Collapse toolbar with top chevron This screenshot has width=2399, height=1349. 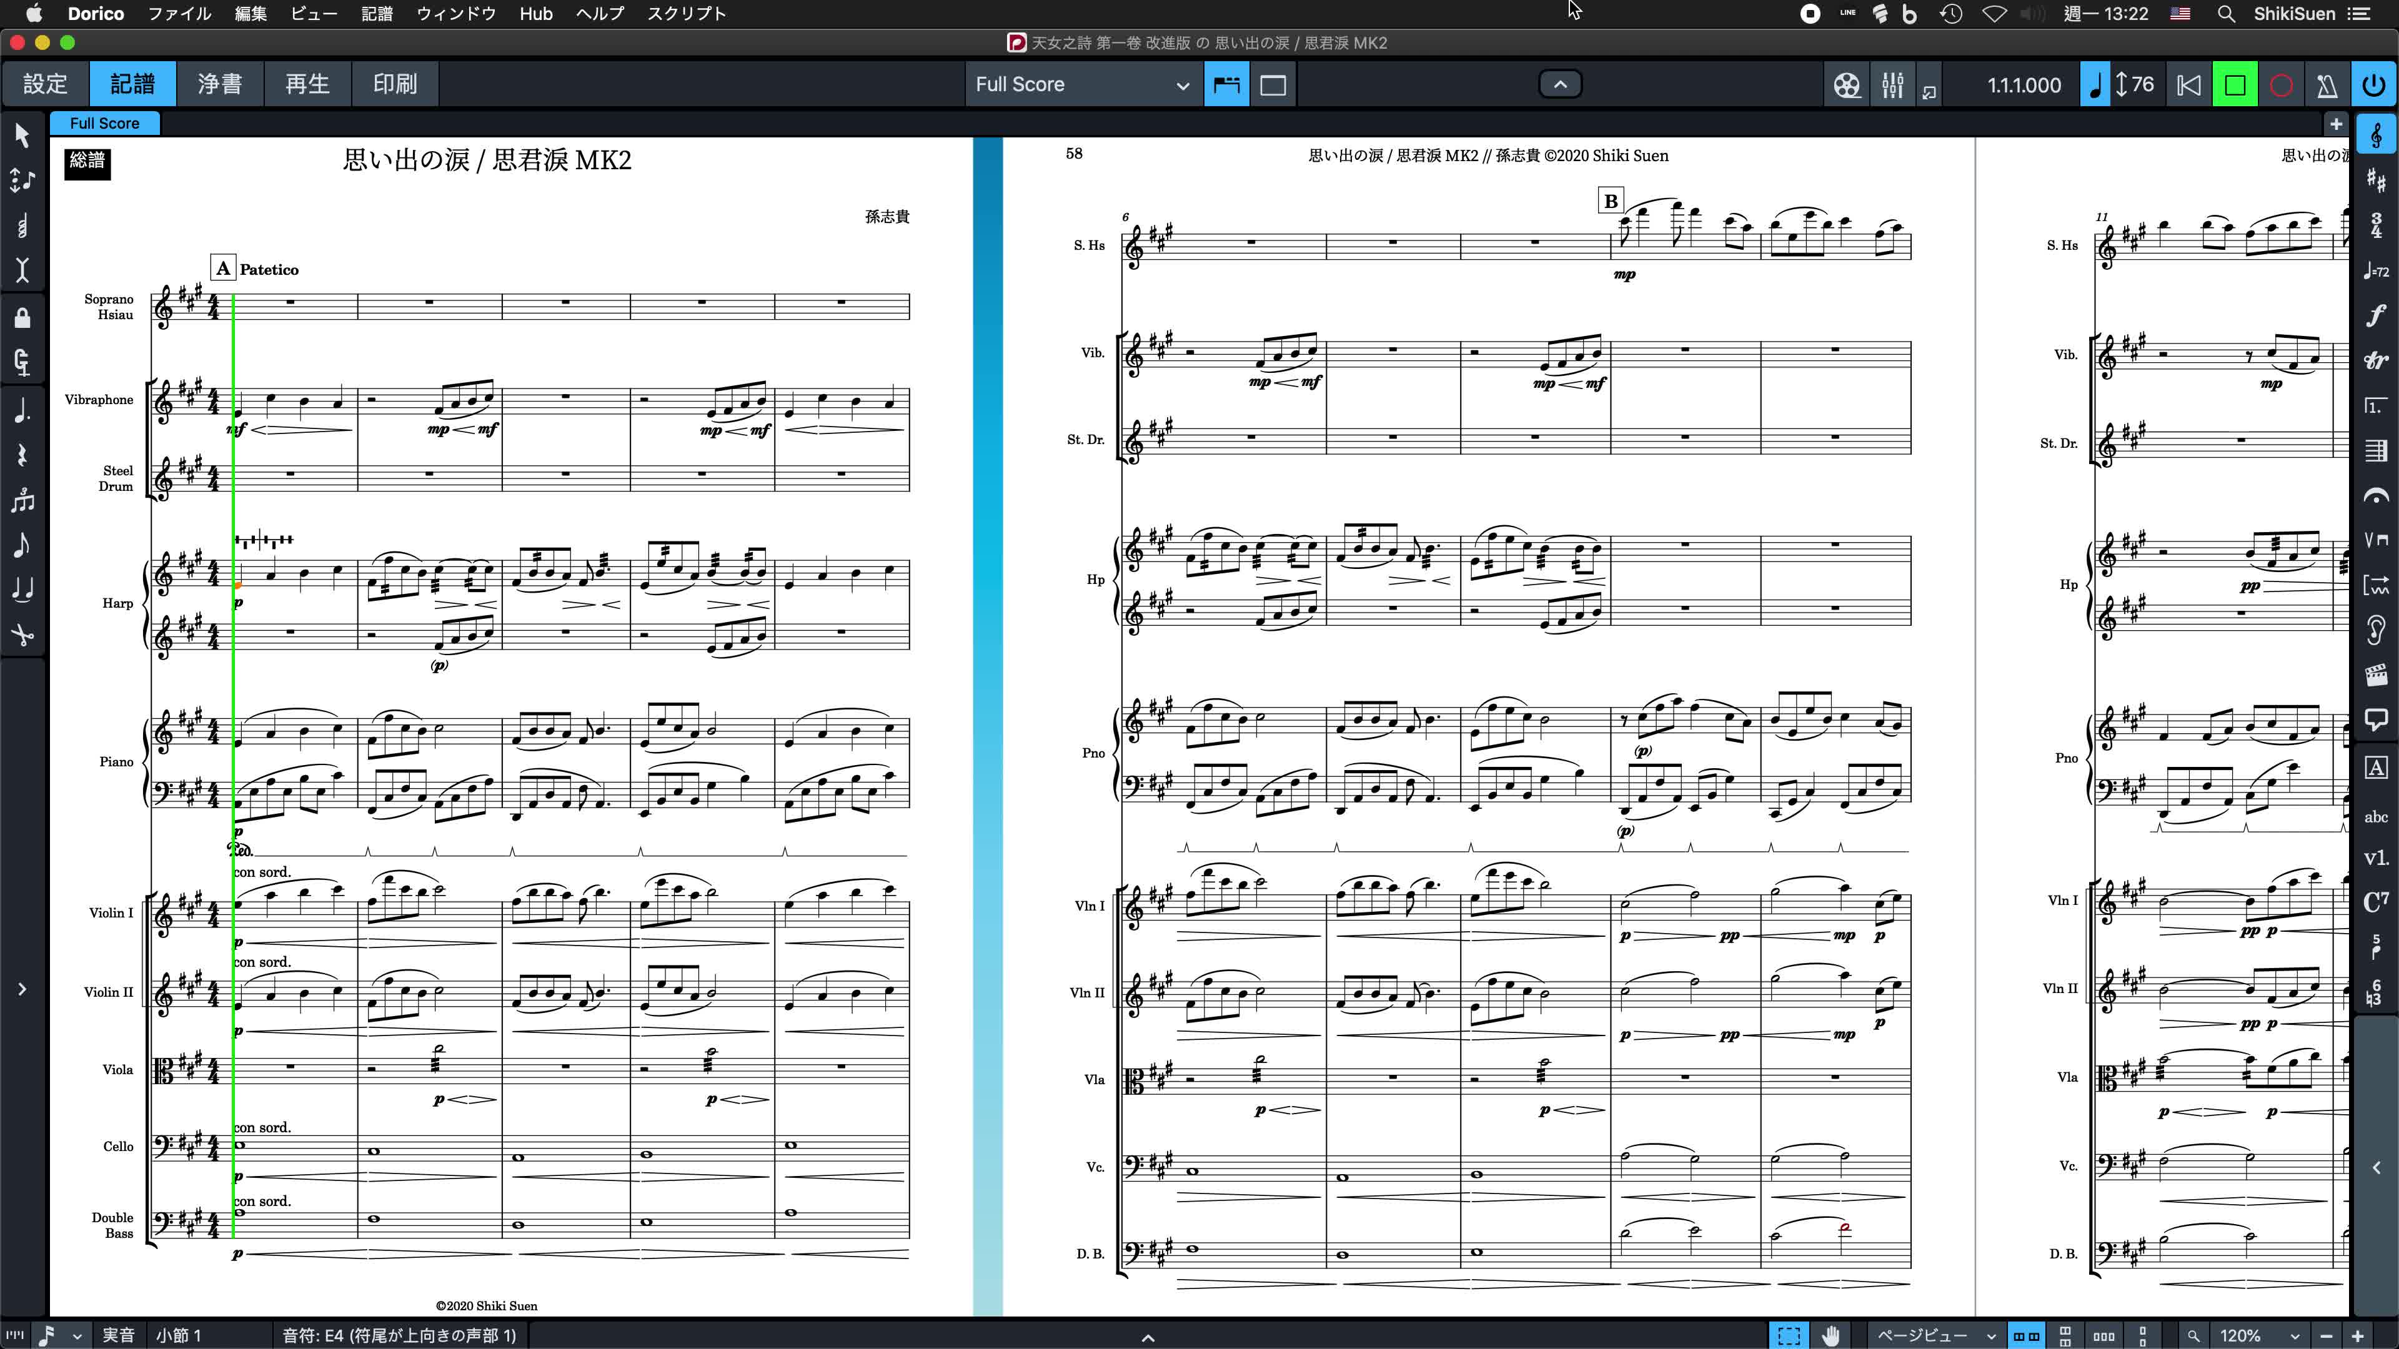click(x=1561, y=84)
